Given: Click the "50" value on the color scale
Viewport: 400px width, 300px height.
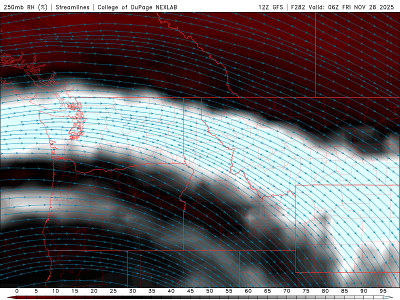Looking at the screenshot, I should tap(209, 291).
